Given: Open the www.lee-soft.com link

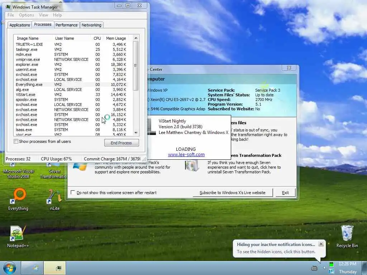Looking at the screenshot, I should 186,155.
